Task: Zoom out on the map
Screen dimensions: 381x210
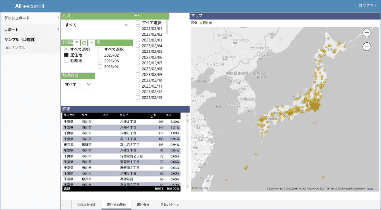Action: click(367, 47)
